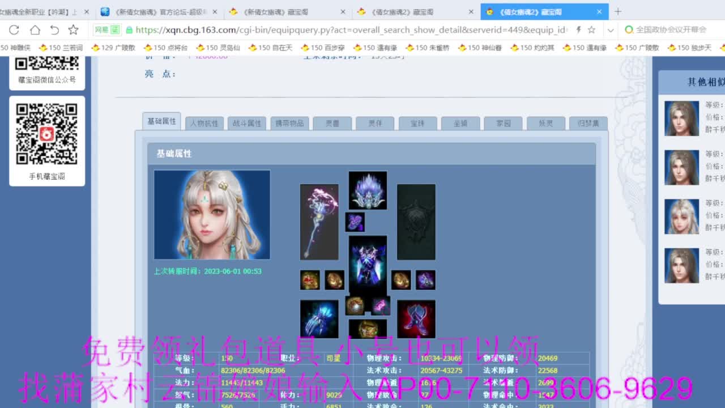Viewport: 725px width, 408px height.
Task: Open the 150 自在天 bookmark
Action: coord(270,48)
